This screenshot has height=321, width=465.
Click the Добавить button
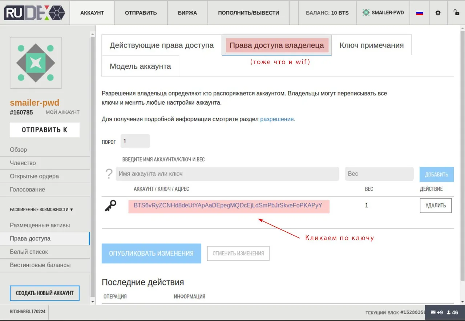coord(437,174)
